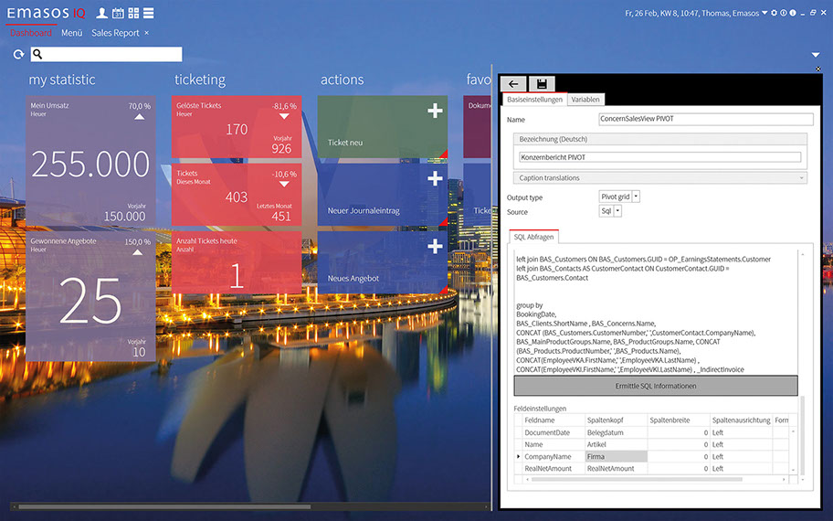
Task: Save report with the floppy disk icon
Action: pos(542,84)
